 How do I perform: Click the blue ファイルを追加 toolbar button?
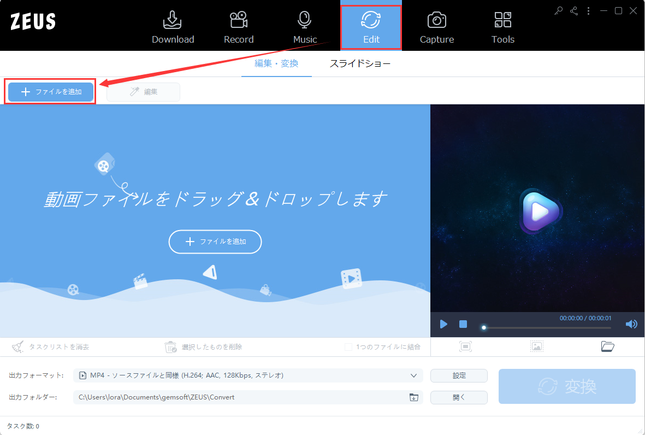pos(51,92)
